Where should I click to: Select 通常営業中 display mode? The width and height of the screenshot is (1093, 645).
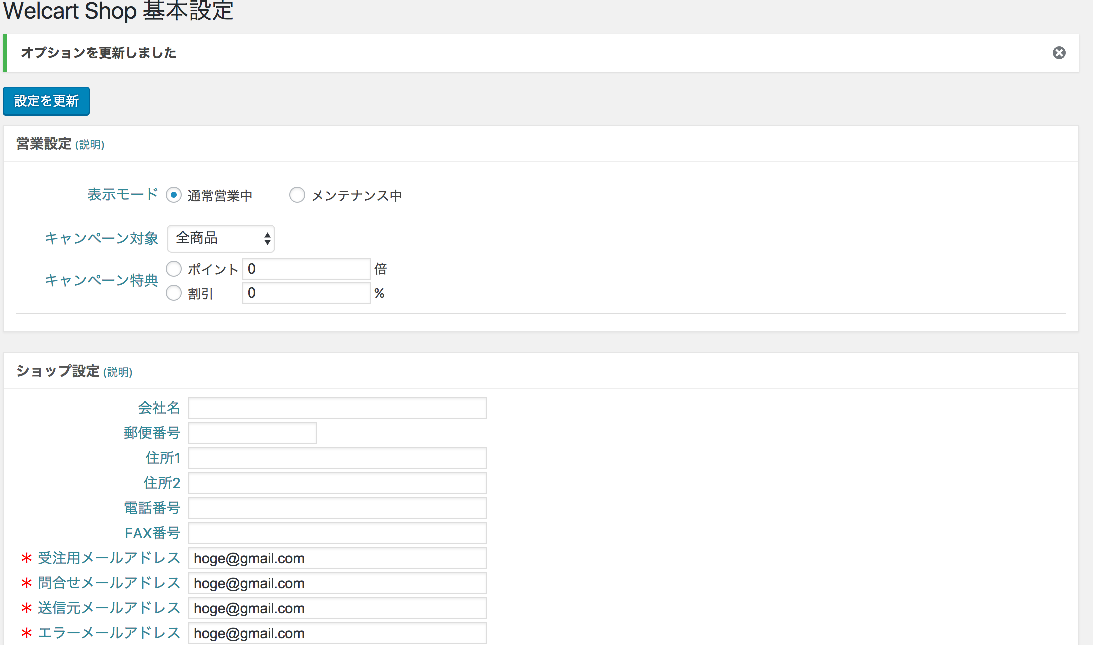tap(174, 195)
